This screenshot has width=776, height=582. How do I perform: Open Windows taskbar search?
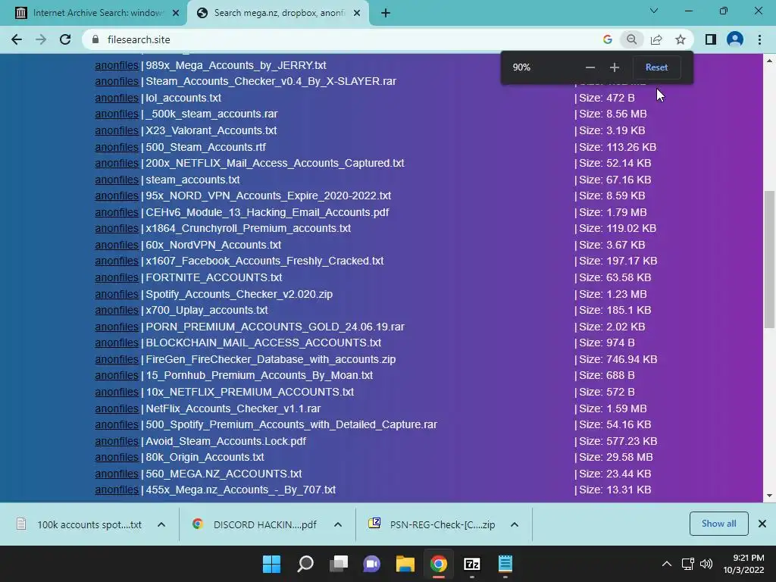(x=305, y=564)
